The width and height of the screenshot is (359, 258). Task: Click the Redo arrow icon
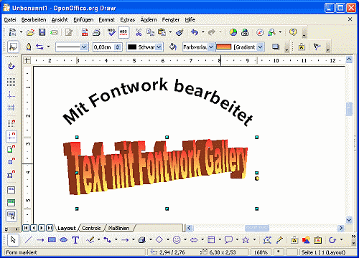click(212, 32)
